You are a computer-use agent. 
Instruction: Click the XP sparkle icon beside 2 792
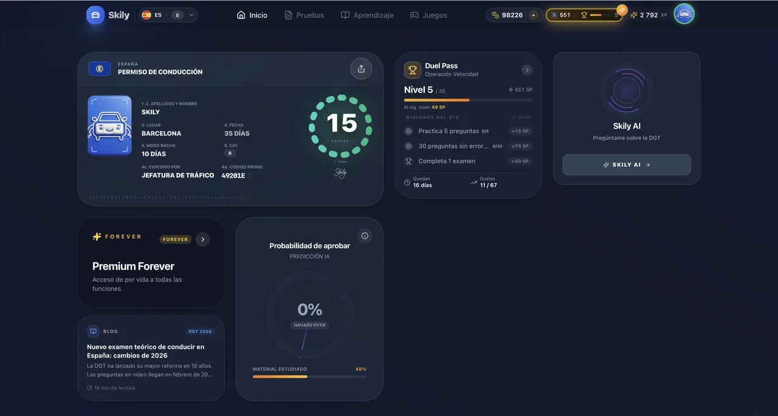634,15
